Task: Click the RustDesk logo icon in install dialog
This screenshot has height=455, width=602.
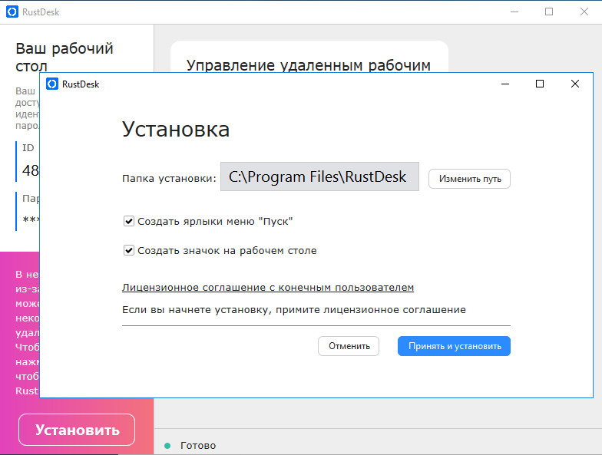Action: pos(52,84)
